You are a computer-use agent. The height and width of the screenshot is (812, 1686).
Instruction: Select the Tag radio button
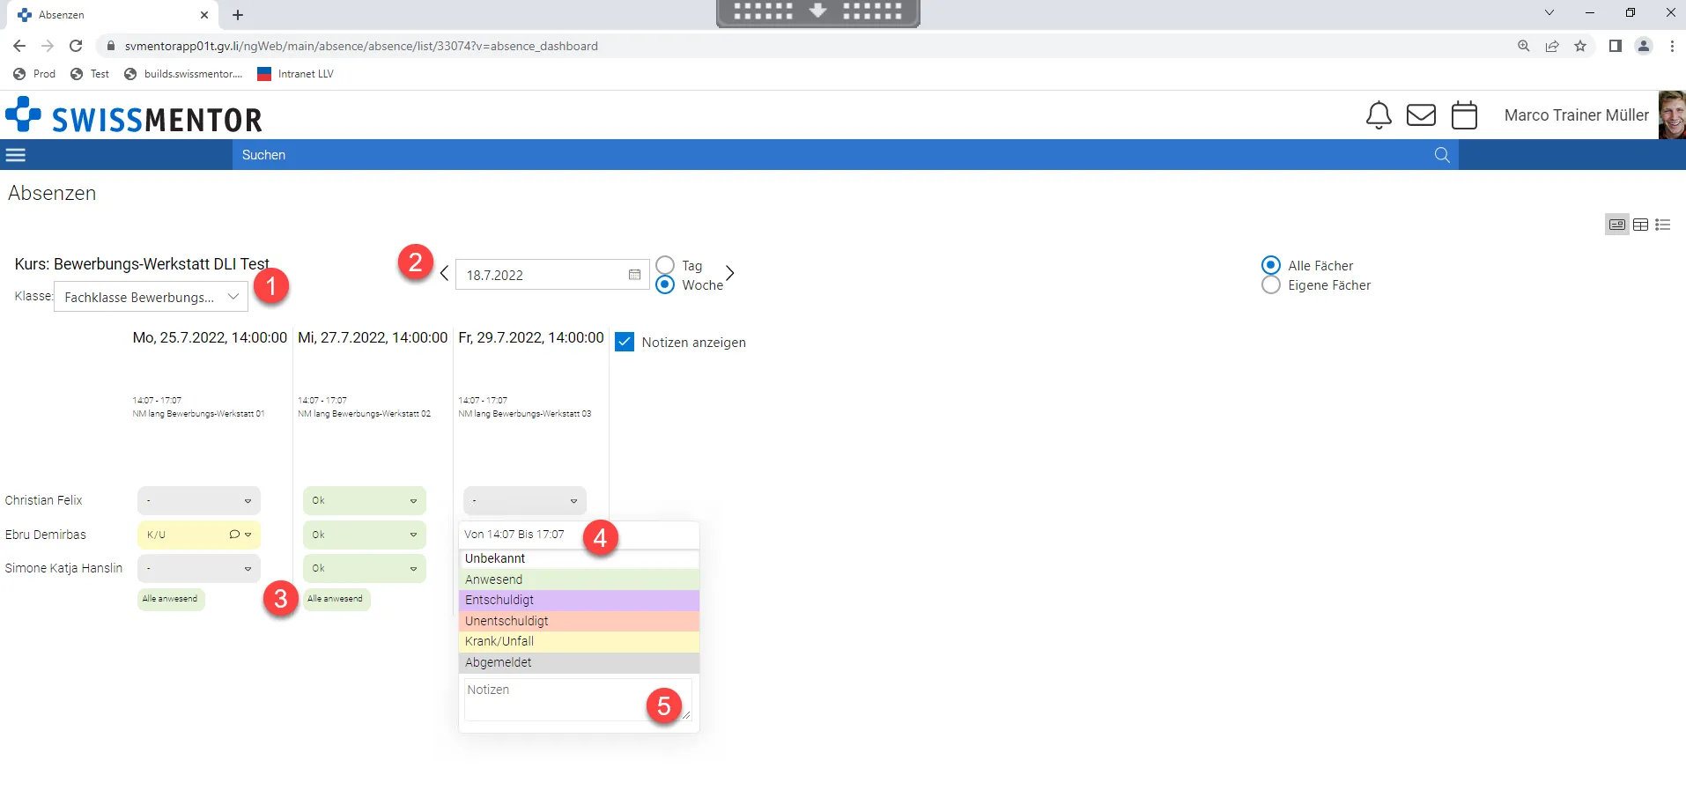tap(665, 265)
